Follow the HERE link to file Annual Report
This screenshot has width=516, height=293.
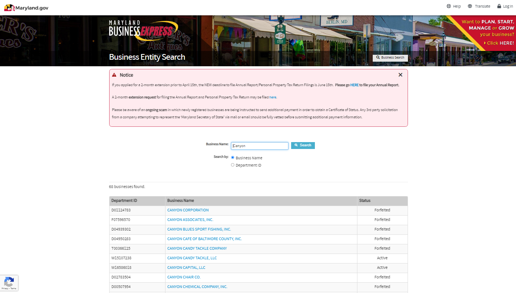(354, 85)
